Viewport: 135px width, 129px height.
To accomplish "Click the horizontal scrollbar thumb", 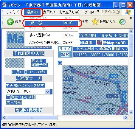I will click(32, 118).
